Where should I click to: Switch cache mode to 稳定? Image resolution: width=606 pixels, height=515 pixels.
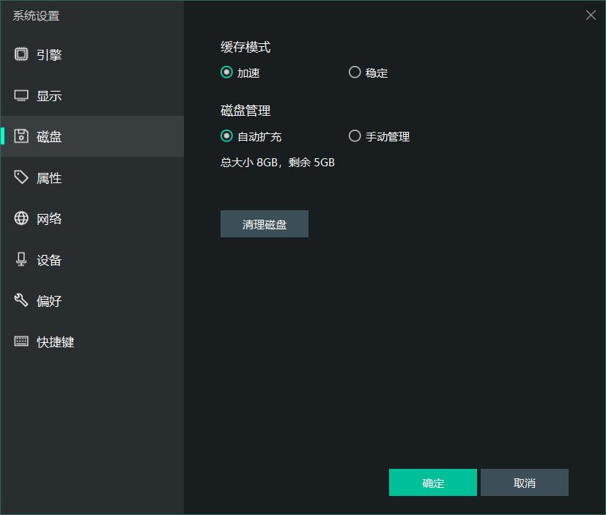pyautogui.click(x=355, y=73)
